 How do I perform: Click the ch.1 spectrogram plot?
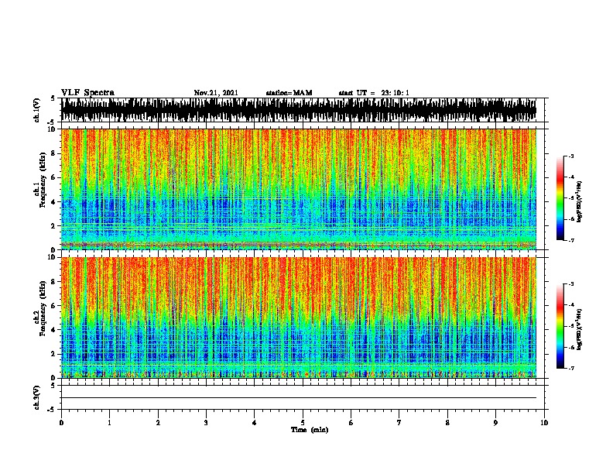299,189
